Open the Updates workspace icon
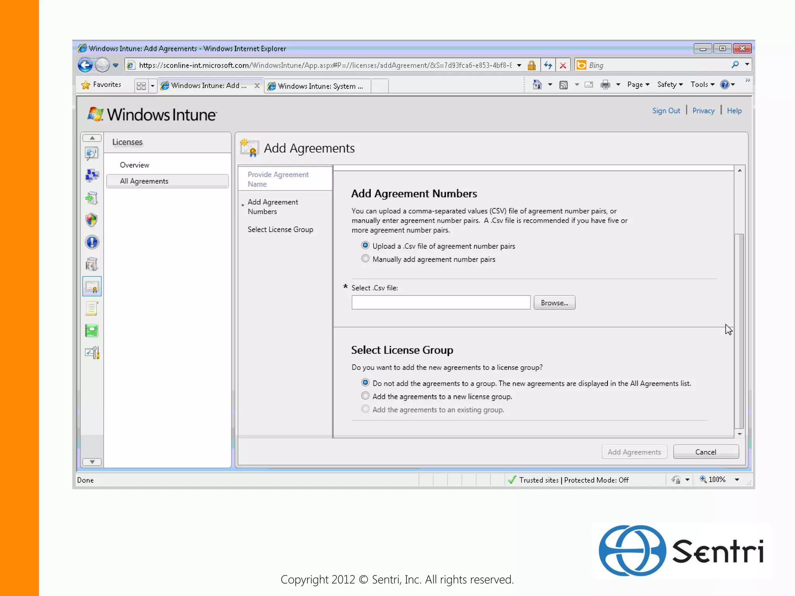 coord(92,198)
